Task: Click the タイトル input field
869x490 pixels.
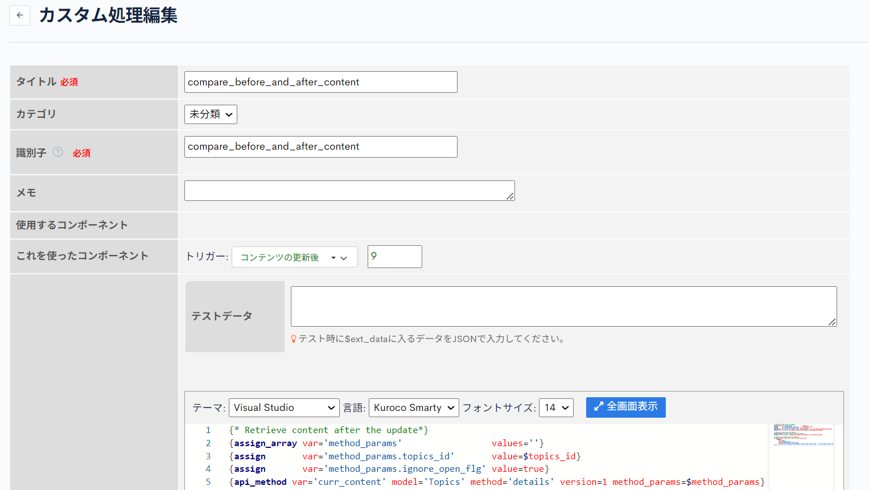Action: click(x=320, y=82)
